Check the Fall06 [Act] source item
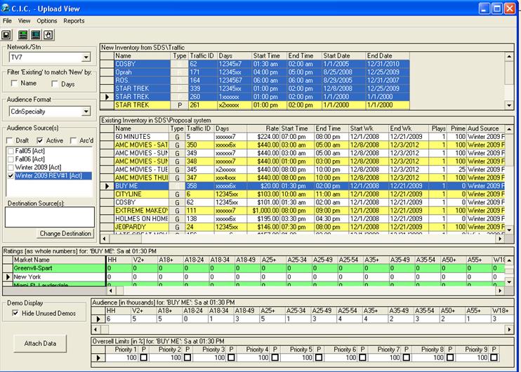 [9, 159]
